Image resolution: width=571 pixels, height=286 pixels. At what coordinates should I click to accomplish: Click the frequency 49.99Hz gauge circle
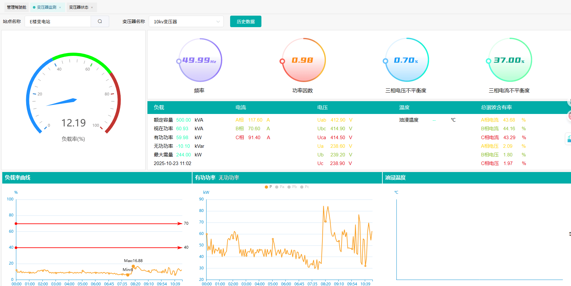pyautogui.click(x=200, y=60)
